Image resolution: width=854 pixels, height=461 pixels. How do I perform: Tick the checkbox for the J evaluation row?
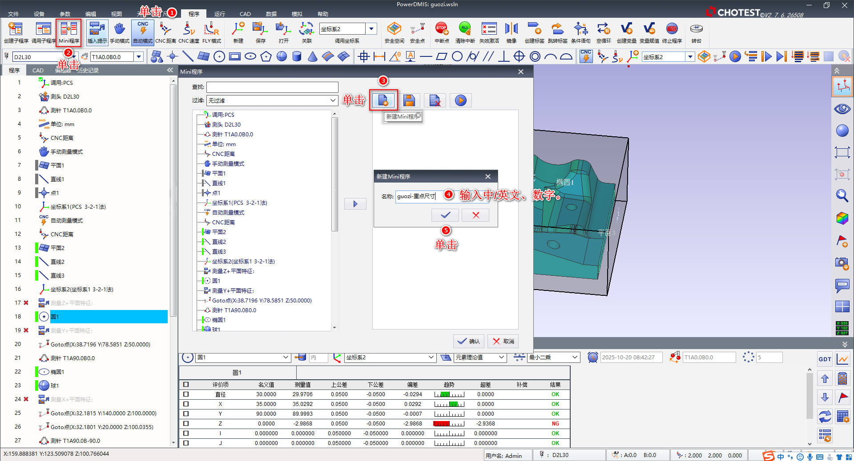(x=186, y=443)
